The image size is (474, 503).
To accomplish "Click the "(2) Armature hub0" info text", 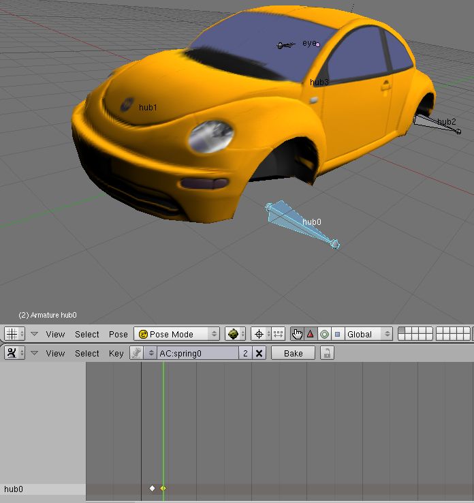I will [48, 315].
